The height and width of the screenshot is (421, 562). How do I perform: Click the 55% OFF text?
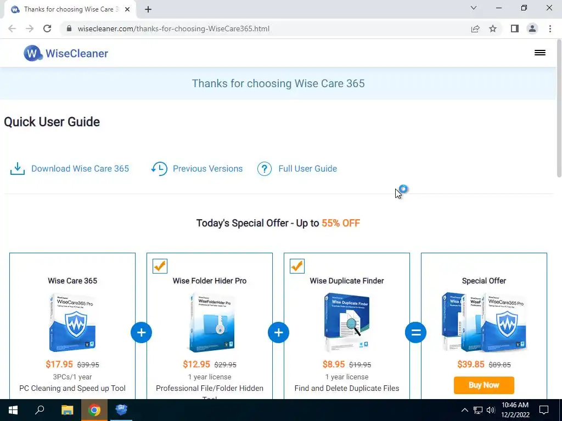(x=341, y=223)
